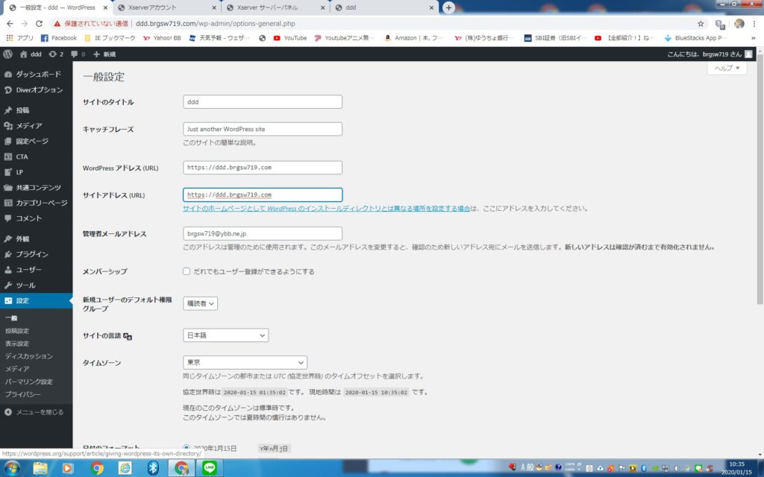The height and width of the screenshot is (477, 764).
Task: Enable the anyone-can-register membership checkbox
Action: 187,271
